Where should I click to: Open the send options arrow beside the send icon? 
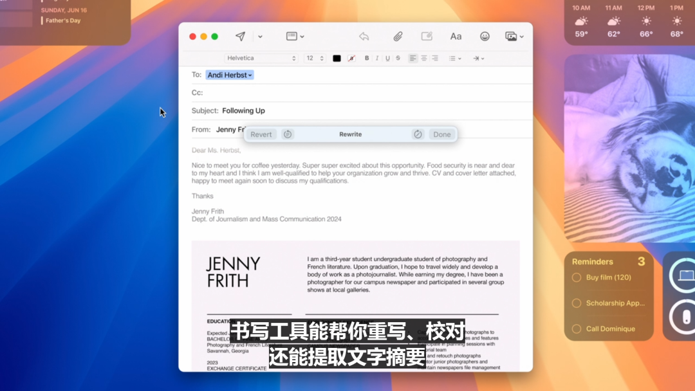point(260,37)
